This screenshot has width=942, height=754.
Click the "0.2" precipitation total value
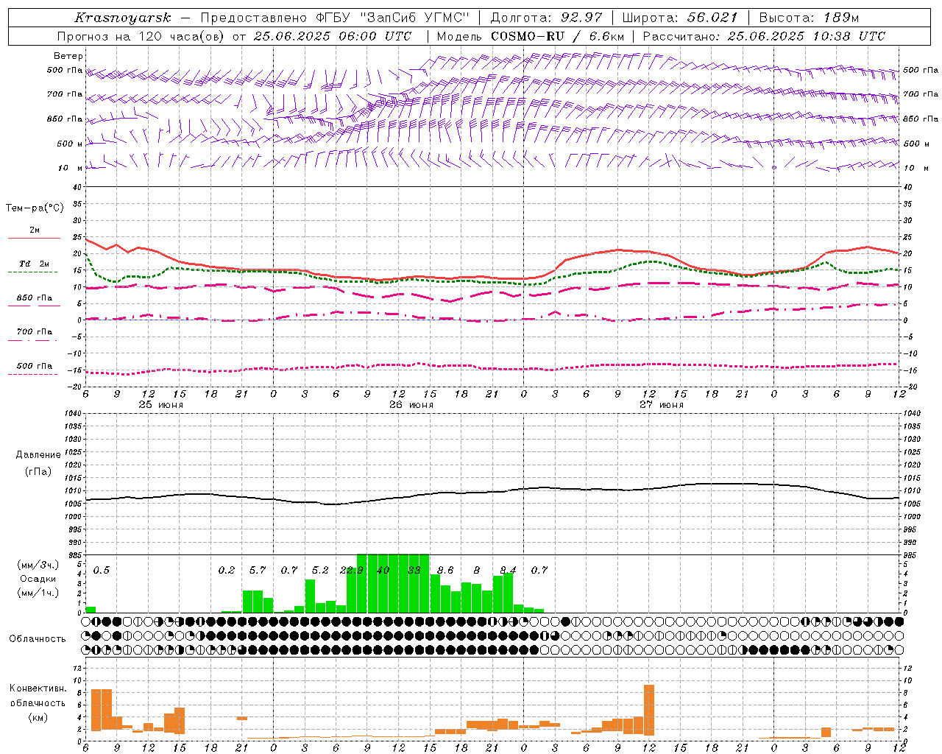pos(227,571)
